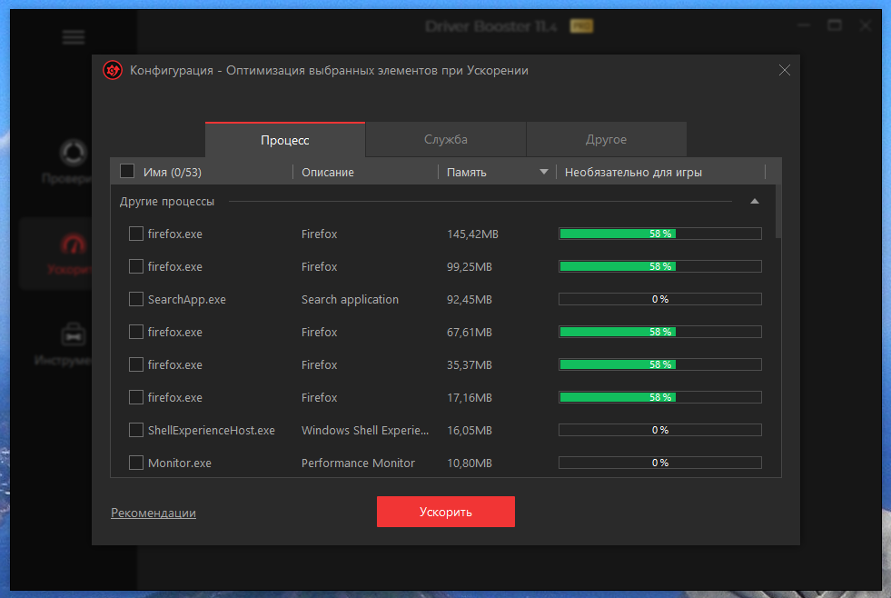Open the hamburger menu in main window

[74, 37]
